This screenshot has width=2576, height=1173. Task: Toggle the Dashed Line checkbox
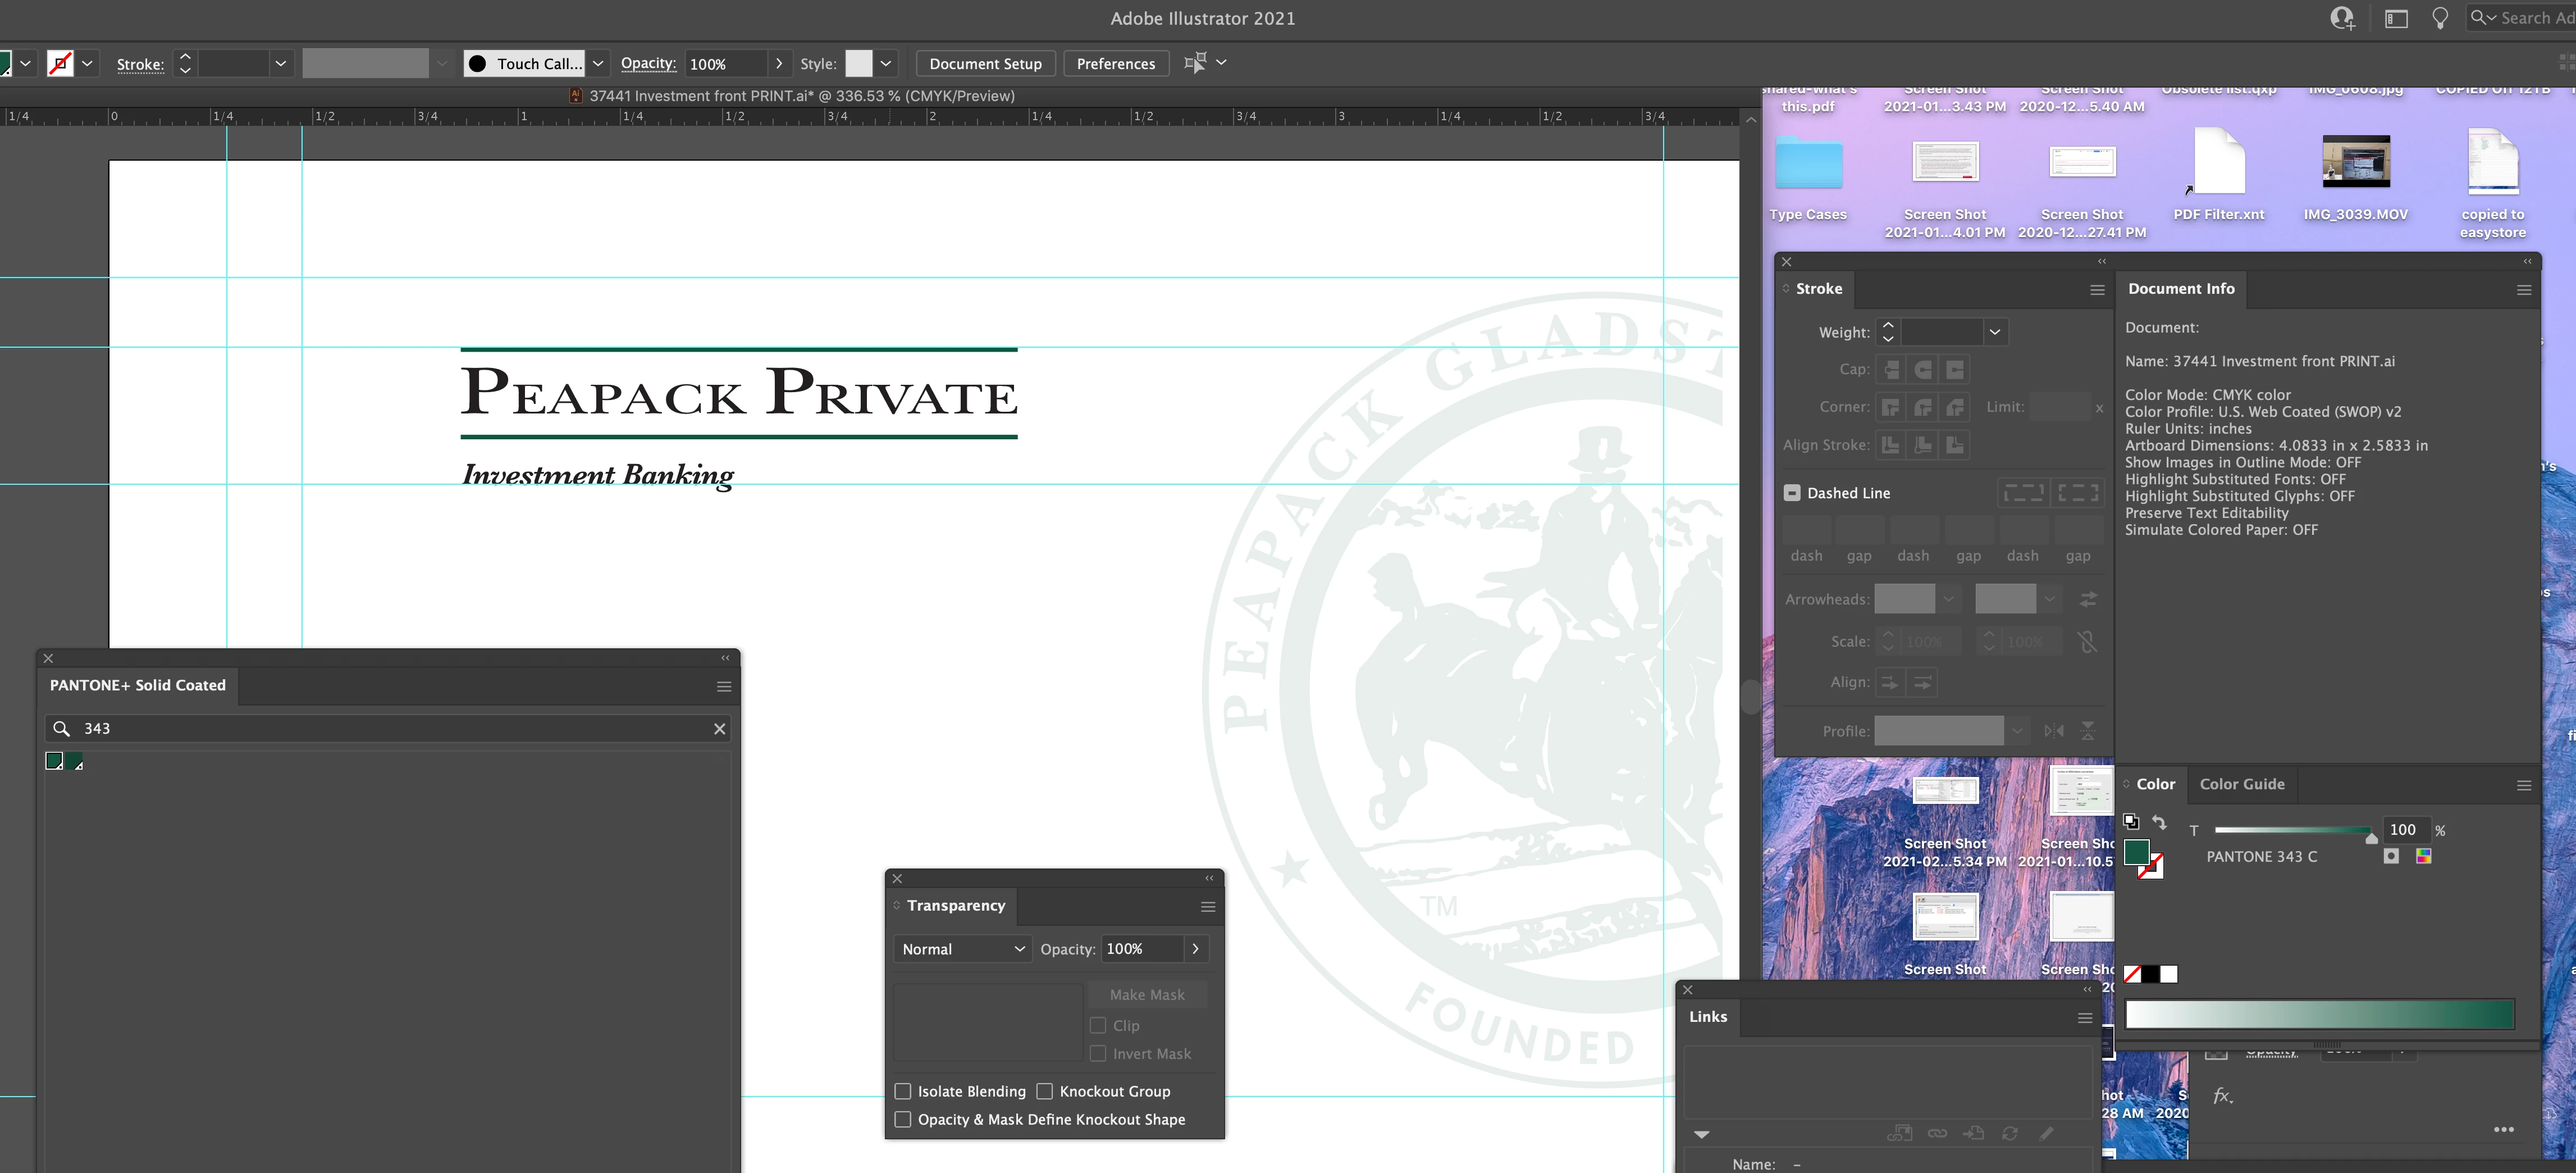(x=1792, y=493)
